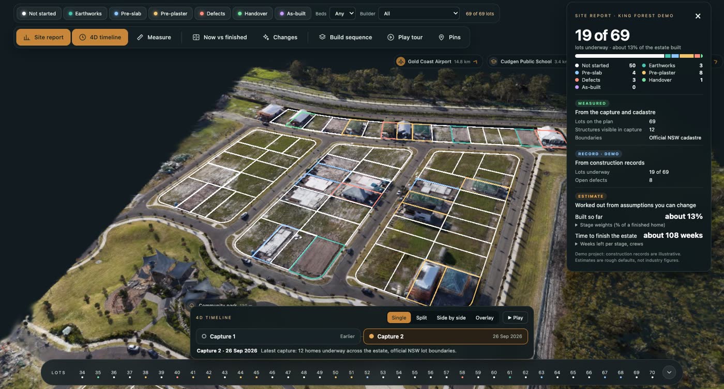The height and width of the screenshot is (389, 724).
Task: Open the Beds dropdown
Action: 342,13
